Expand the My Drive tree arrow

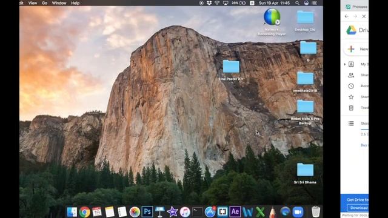click(x=345, y=64)
